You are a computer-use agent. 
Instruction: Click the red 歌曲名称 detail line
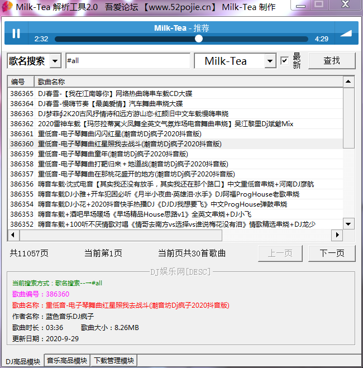coord(121,305)
